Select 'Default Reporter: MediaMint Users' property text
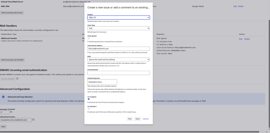The width and height of the screenshot is (270, 133). pos(171,51)
